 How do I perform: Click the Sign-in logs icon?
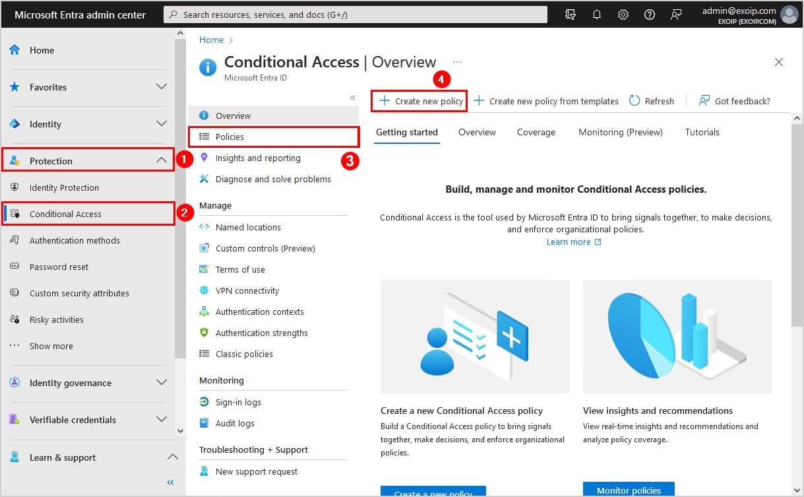(204, 402)
